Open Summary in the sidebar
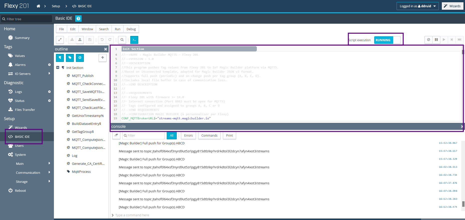The height and width of the screenshot is (220, 465). [x=22, y=38]
